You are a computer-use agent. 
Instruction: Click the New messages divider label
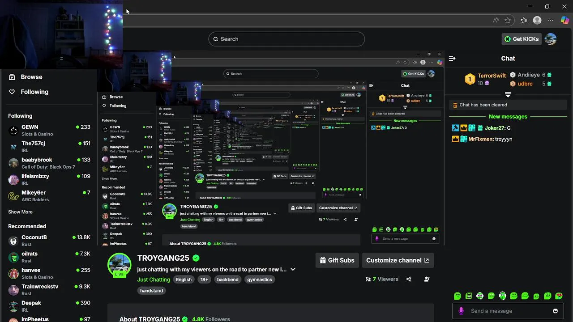508,117
